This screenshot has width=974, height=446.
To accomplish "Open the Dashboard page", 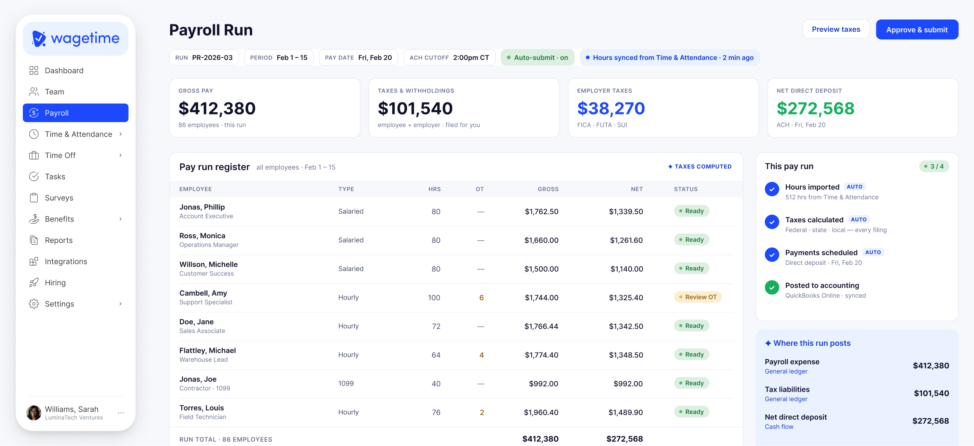I will 75,70.
